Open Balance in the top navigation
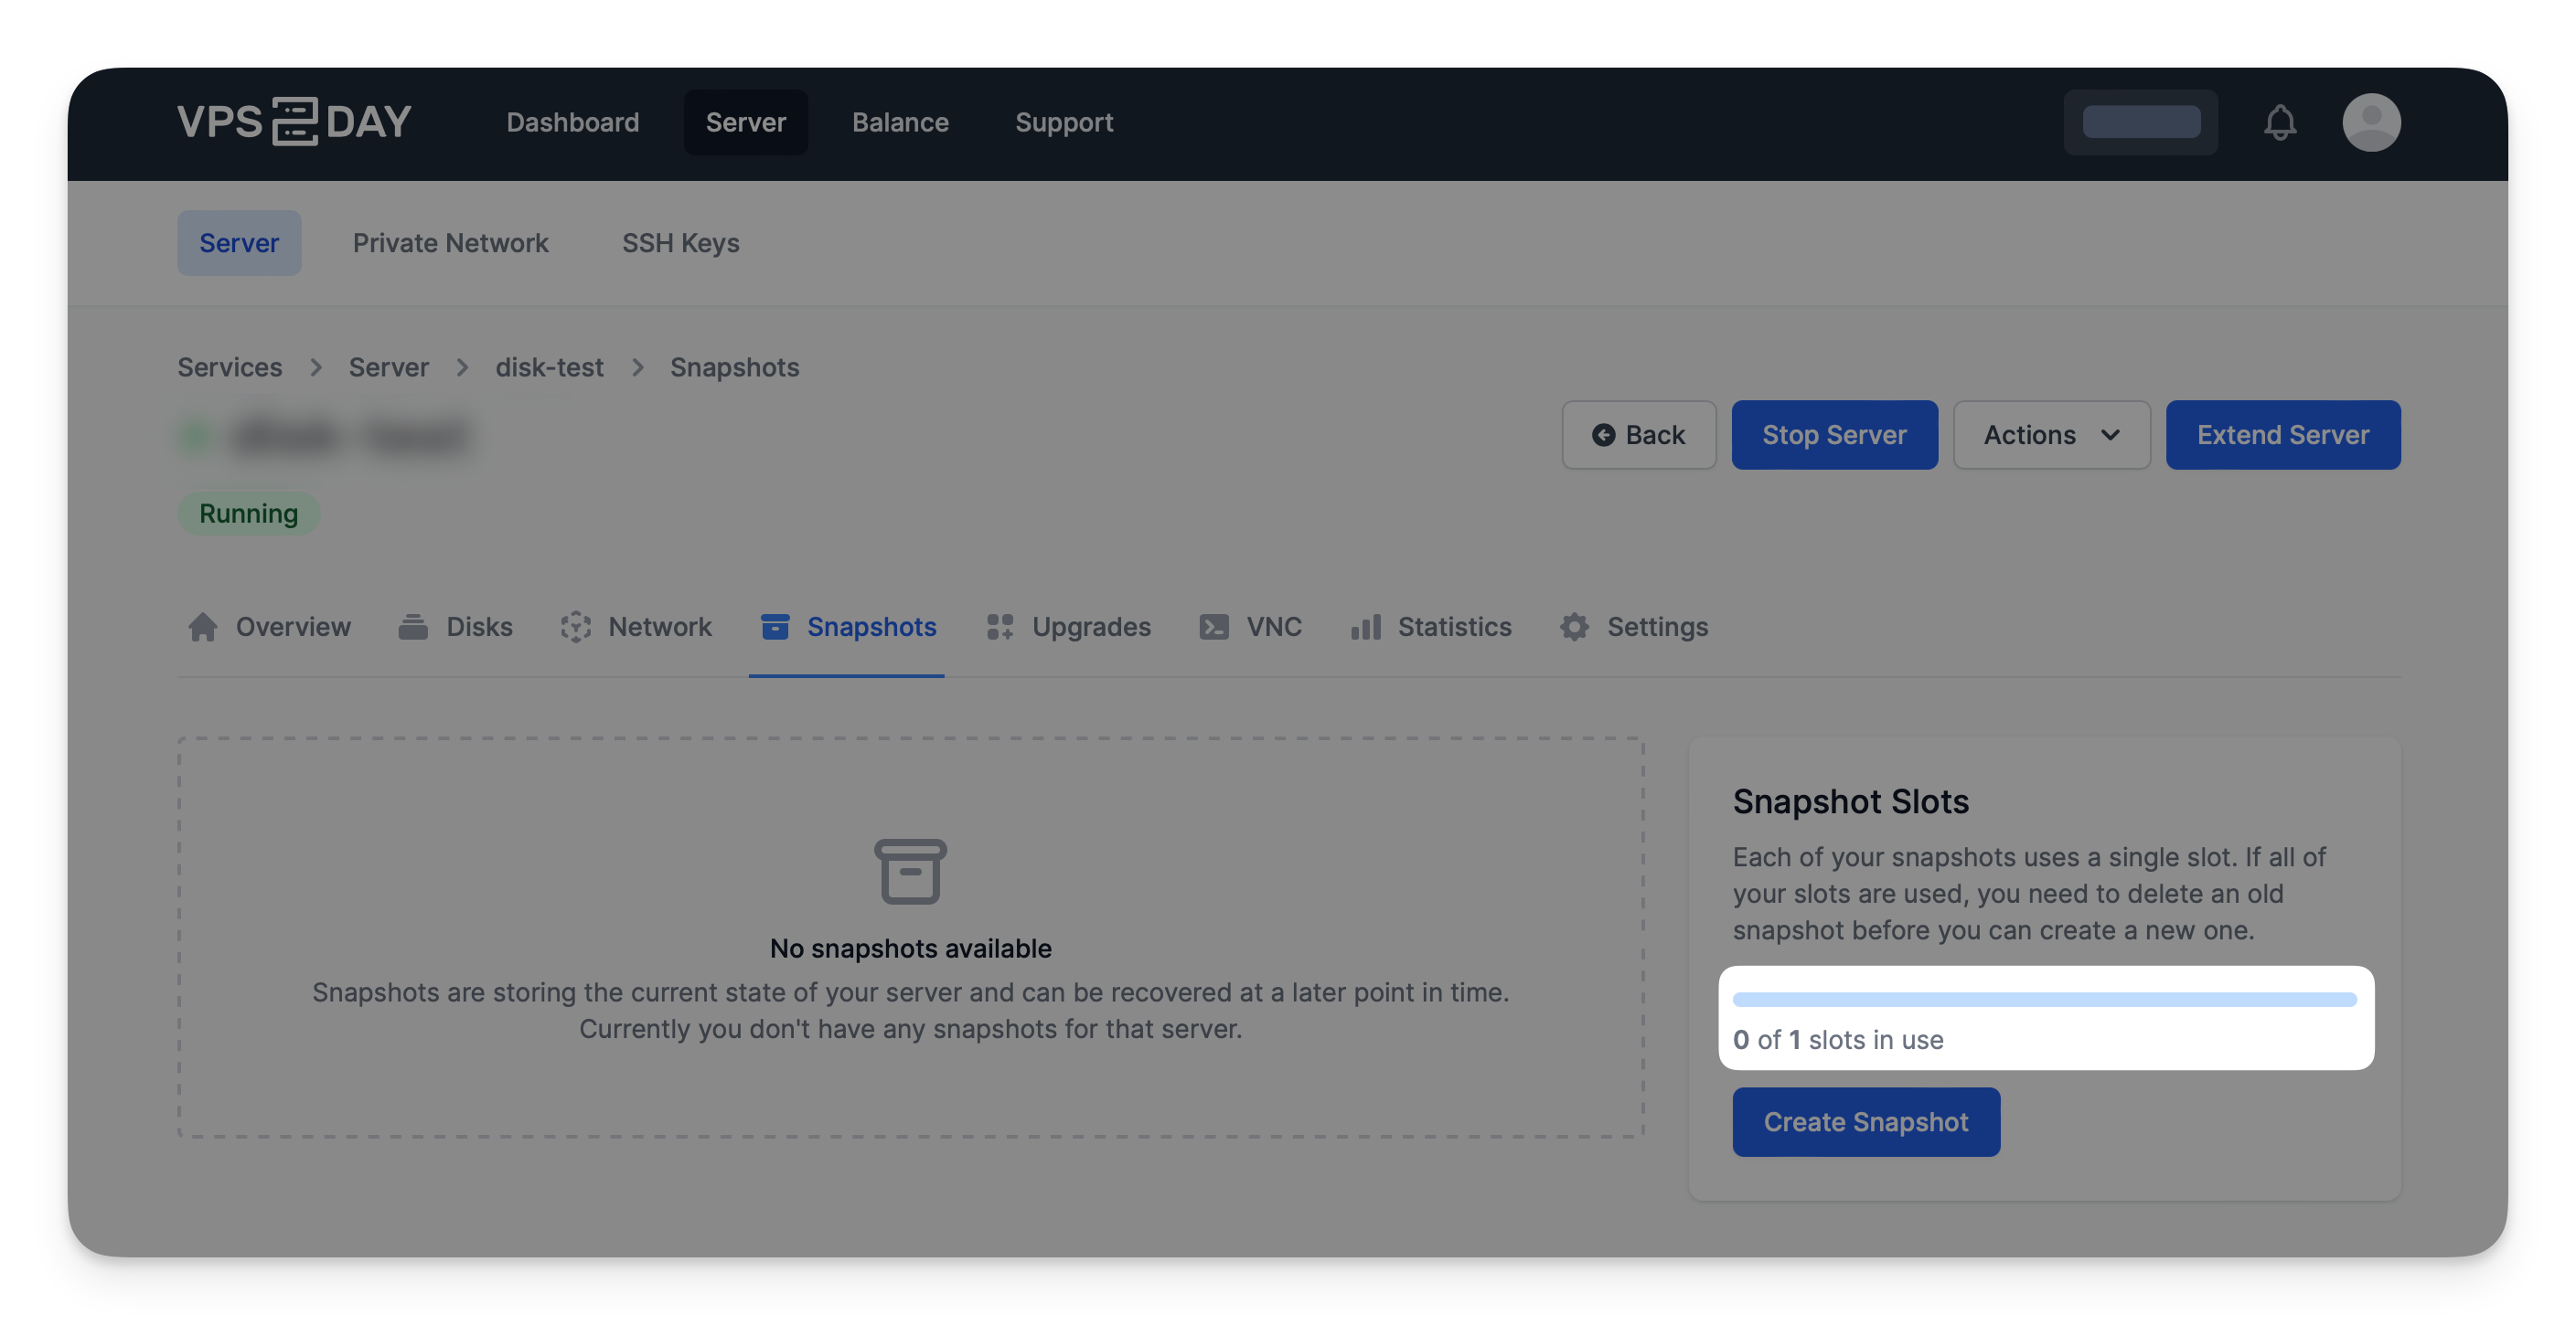The height and width of the screenshot is (1325, 2576). [x=900, y=122]
